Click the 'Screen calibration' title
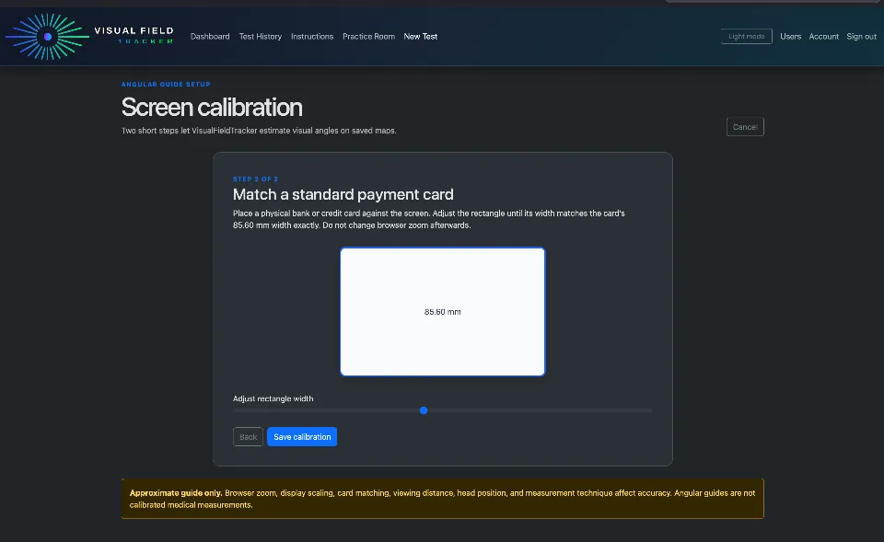 (x=212, y=107)
